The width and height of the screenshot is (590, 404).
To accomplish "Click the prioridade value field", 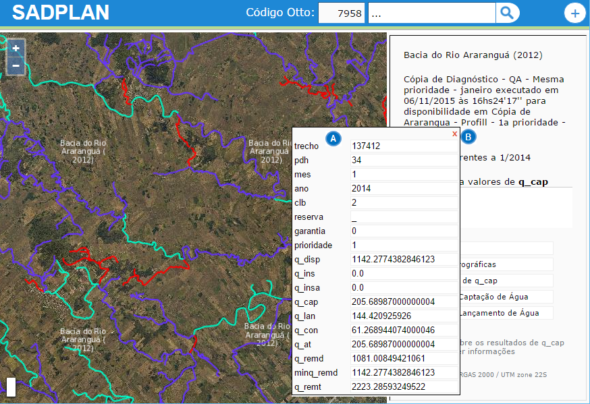I will [403, 245].
